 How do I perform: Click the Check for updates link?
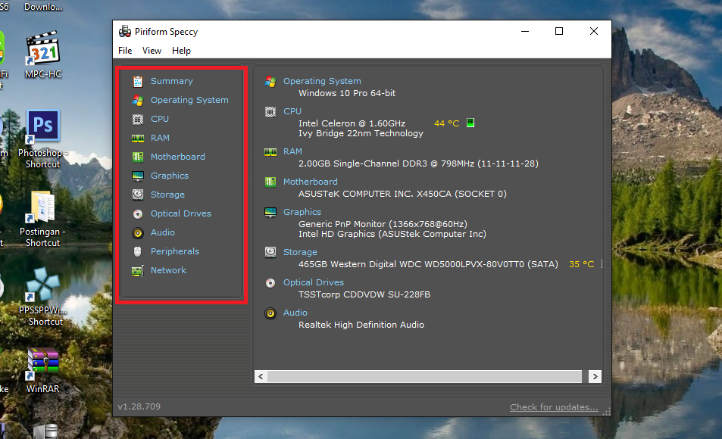coord(554,407)
